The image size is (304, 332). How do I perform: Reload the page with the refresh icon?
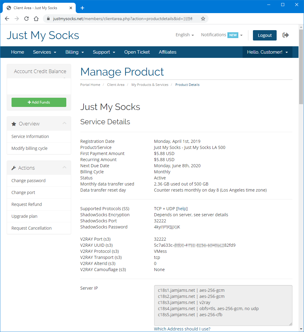click(26, 19)
